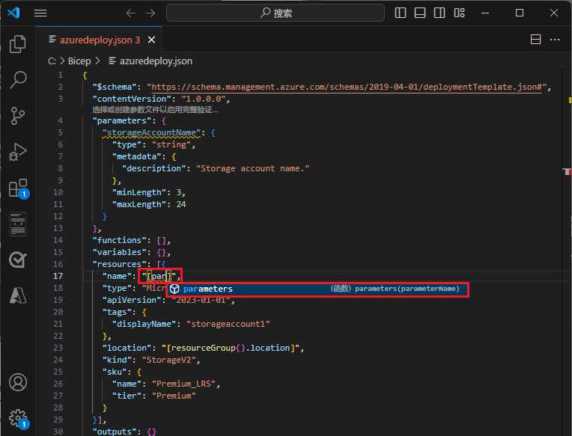Image resolution: width=572 pixels, height=436 pixels.
Task: Click the "tier" key on line 27
Action: click(127, 396)
